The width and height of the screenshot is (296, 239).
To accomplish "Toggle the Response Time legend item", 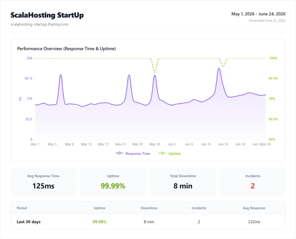I will (133, 153).
